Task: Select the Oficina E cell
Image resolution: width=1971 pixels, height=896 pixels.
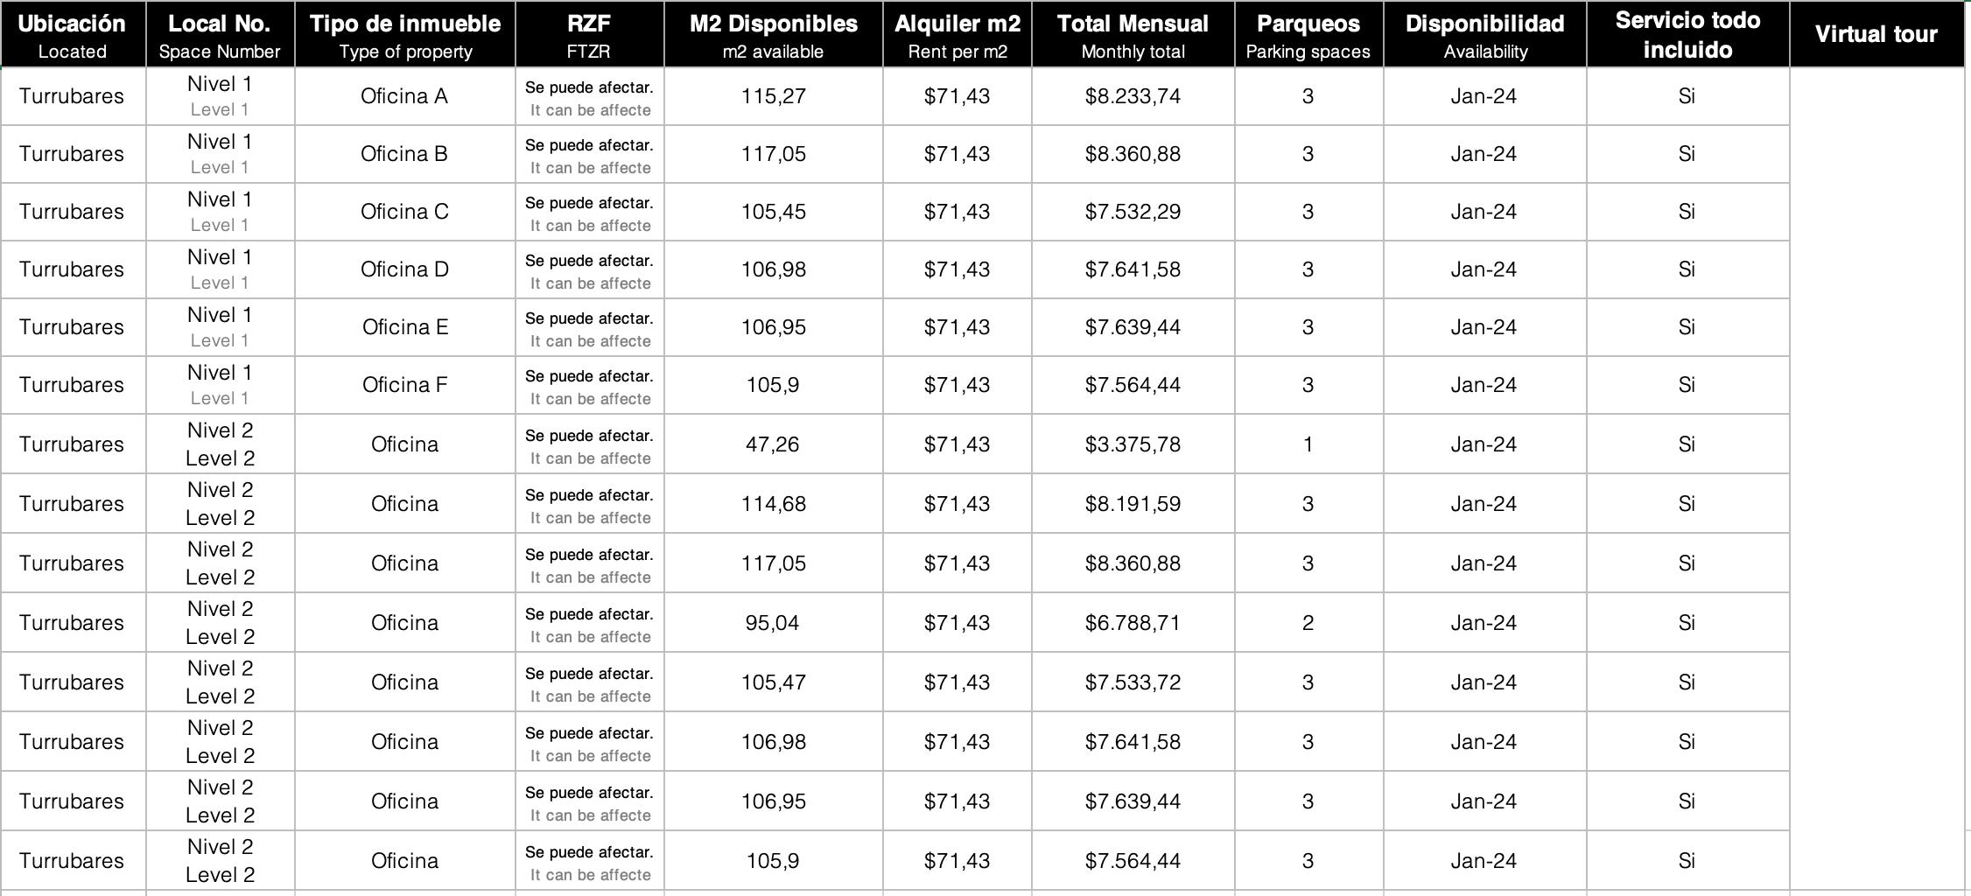Action: (404, 327)
